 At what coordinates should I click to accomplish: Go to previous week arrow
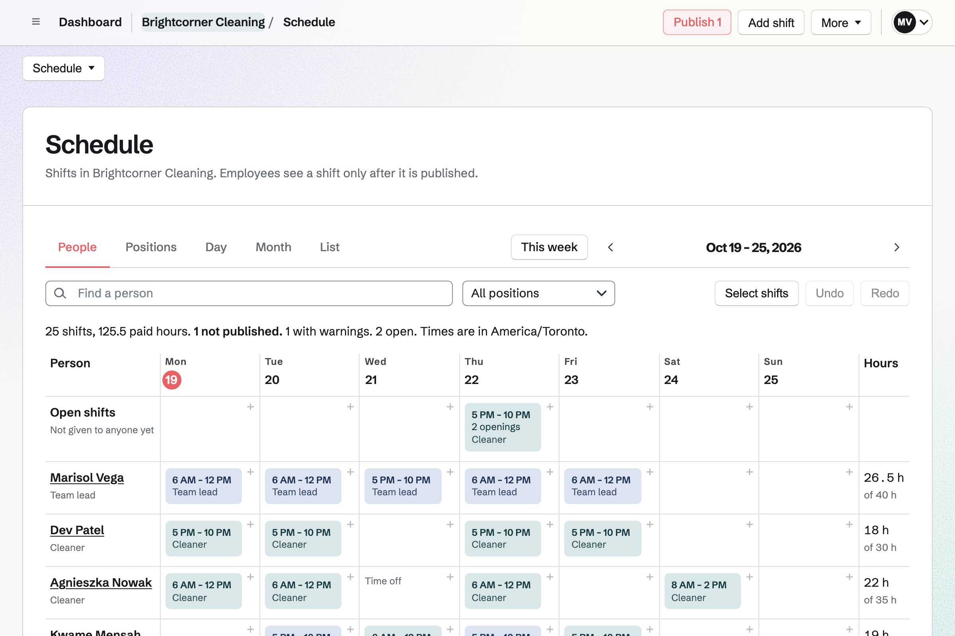(611, 247)
